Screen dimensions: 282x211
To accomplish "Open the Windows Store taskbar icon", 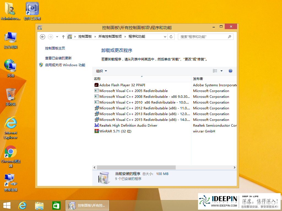I will (x=56, y=206).
